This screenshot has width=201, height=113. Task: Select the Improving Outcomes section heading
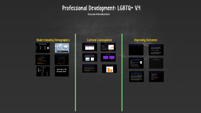[146, 40]
